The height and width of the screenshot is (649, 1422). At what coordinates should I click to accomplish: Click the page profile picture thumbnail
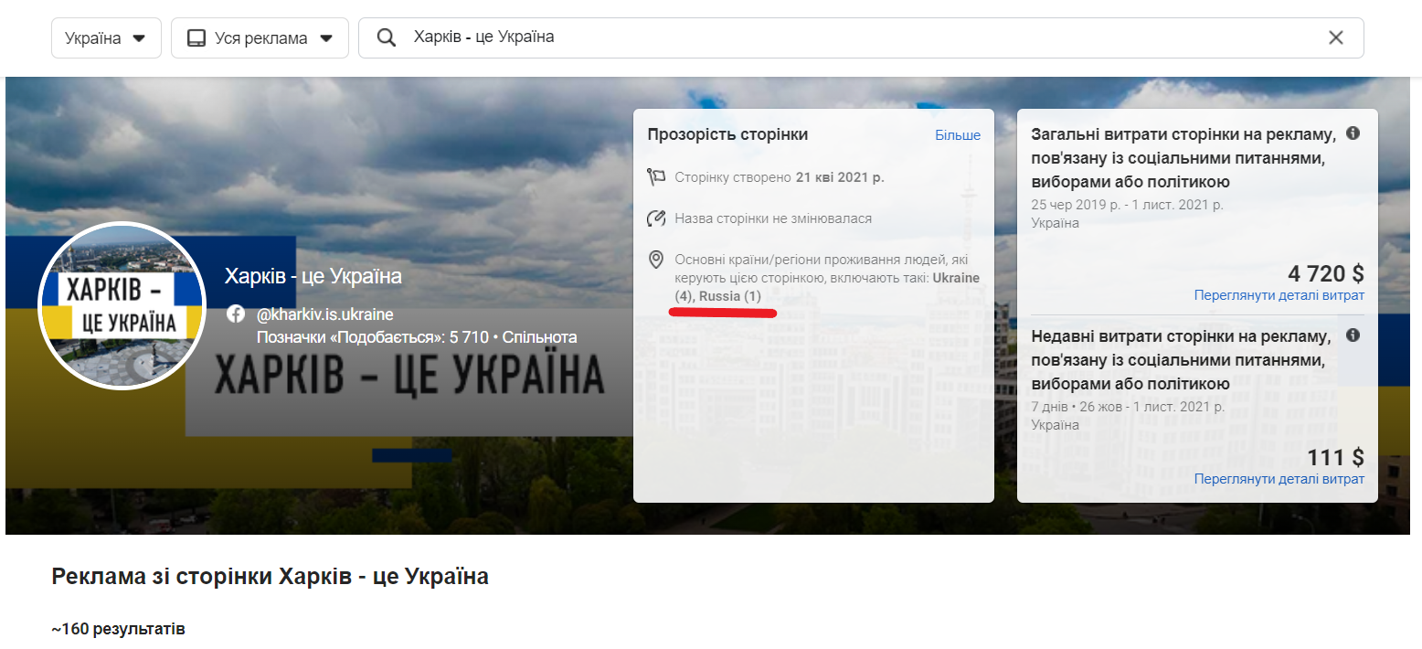click(x=122, y=306)
